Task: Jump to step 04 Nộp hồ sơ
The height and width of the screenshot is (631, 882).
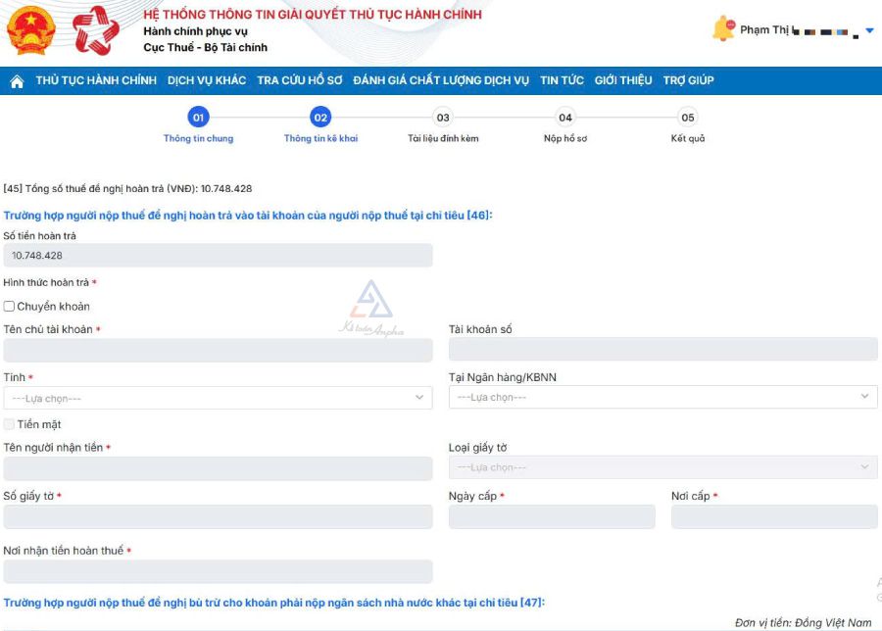Action: [565, 118]
